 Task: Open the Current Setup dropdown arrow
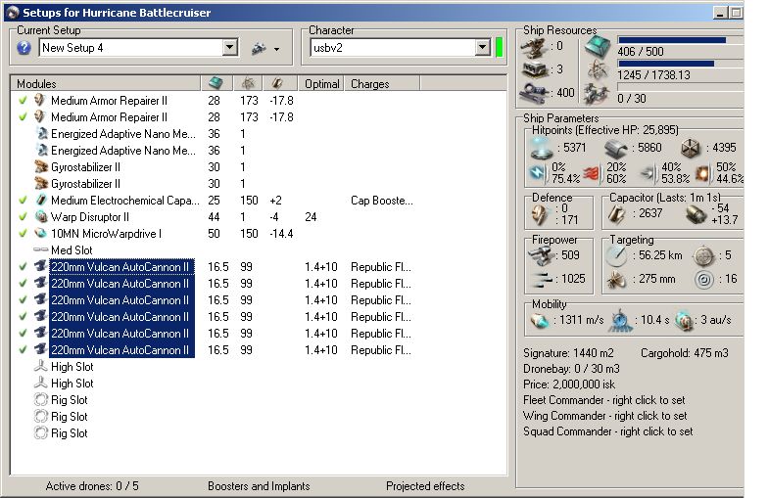coord(229,47)
